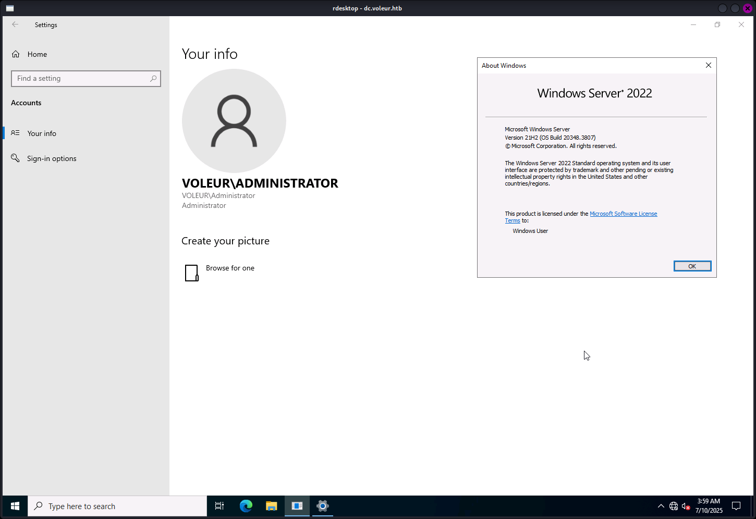Open the Windows Start menu
The height and width of the screenshot is (519, 756).
tap(15, 506)
